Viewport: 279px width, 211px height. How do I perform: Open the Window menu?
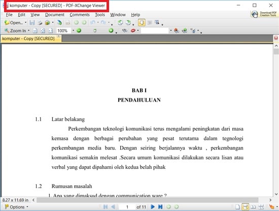(x=118, y=15)
